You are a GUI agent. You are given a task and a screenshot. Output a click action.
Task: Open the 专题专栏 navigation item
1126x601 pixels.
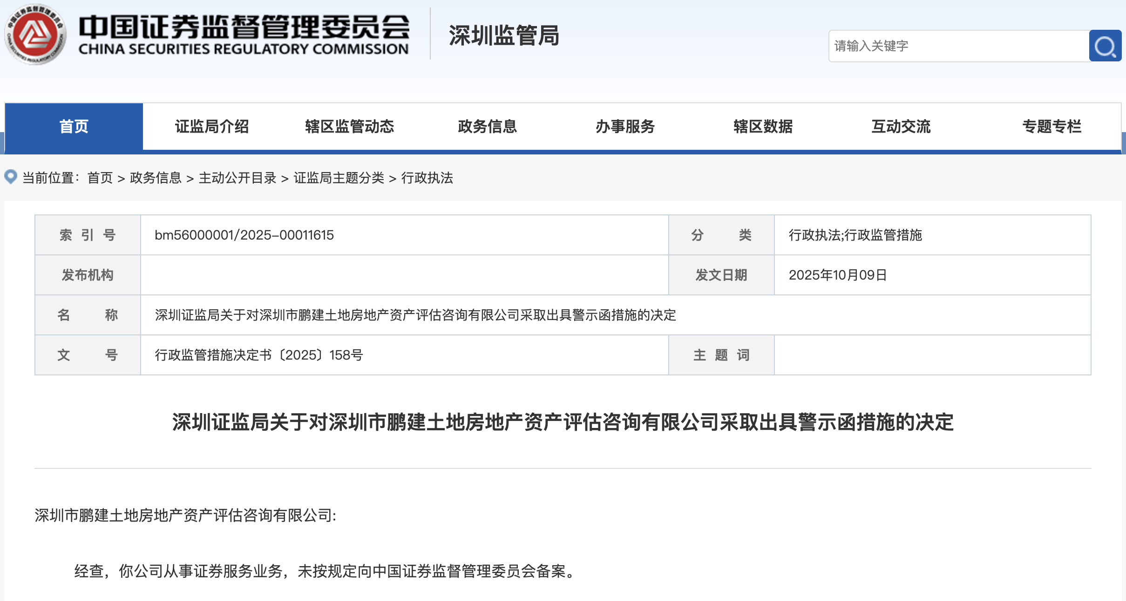pos(1051,127)
